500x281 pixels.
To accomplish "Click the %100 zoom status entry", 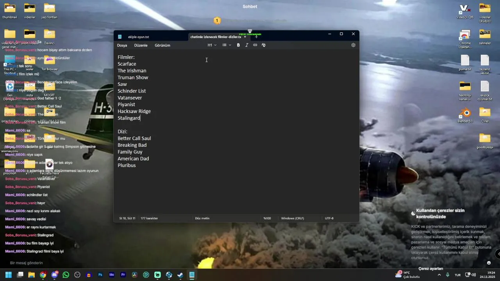I will tap(267, 218).
